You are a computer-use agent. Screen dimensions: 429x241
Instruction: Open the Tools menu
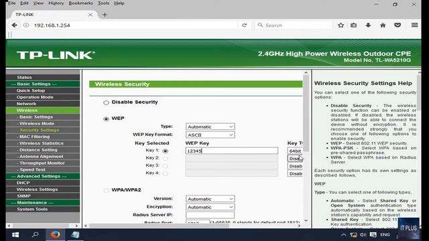pyautogui.click(x=103, y=3)
